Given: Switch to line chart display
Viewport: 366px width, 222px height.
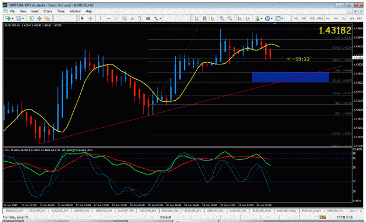Looking at the screenshot, I should click(213, 18).
